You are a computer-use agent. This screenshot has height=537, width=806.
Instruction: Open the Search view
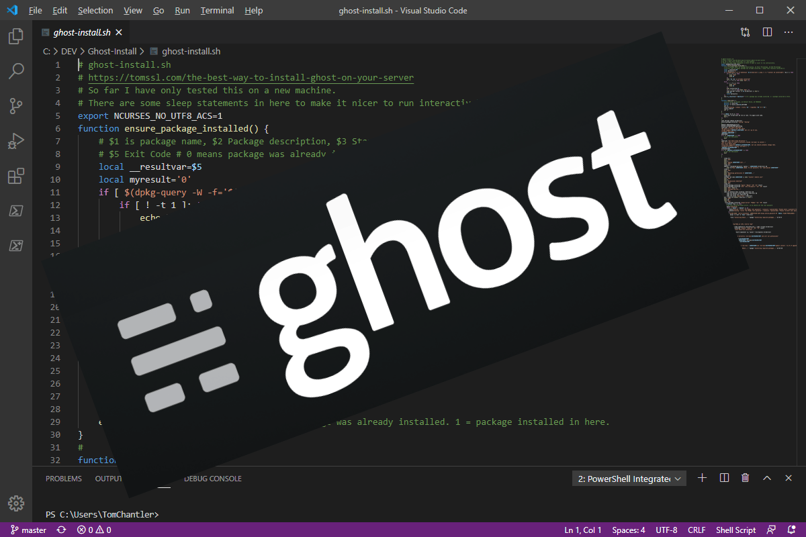[15, 71]
